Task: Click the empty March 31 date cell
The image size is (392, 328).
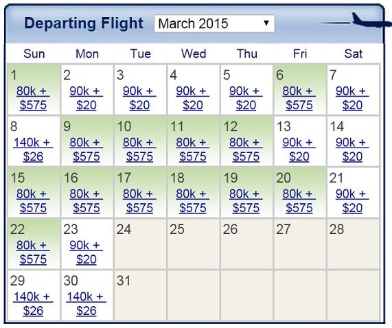Action: [x=140, y=295]
